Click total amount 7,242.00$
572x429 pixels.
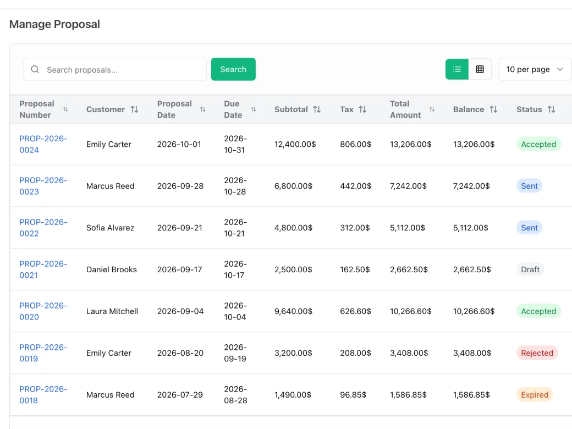pos(408,186)
